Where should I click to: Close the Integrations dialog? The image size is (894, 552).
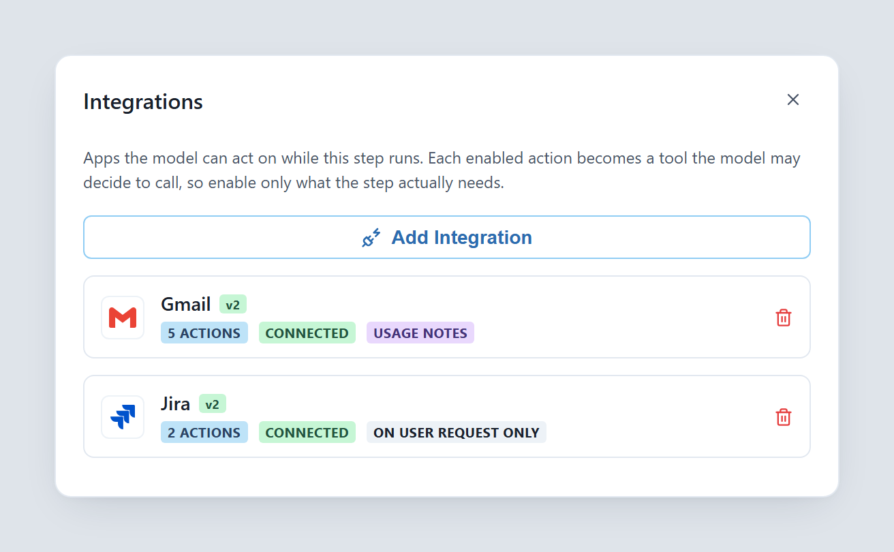tap(792, 99)
